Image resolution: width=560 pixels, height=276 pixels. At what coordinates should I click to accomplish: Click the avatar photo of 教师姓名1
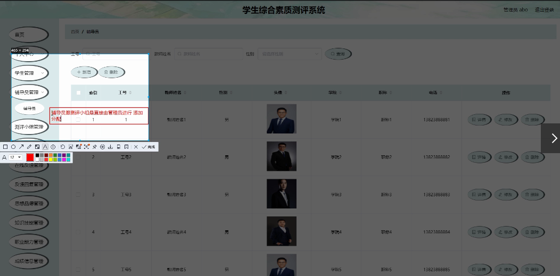[x=282, y=119]
